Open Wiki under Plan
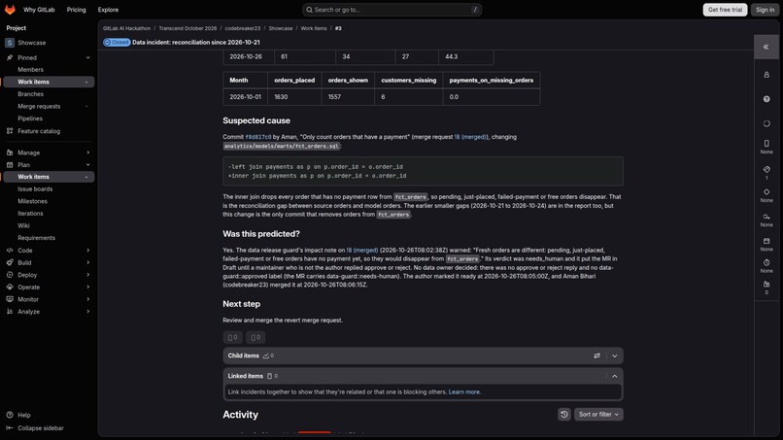Viewport: 783px width, 440px height. tap(23, 225)
